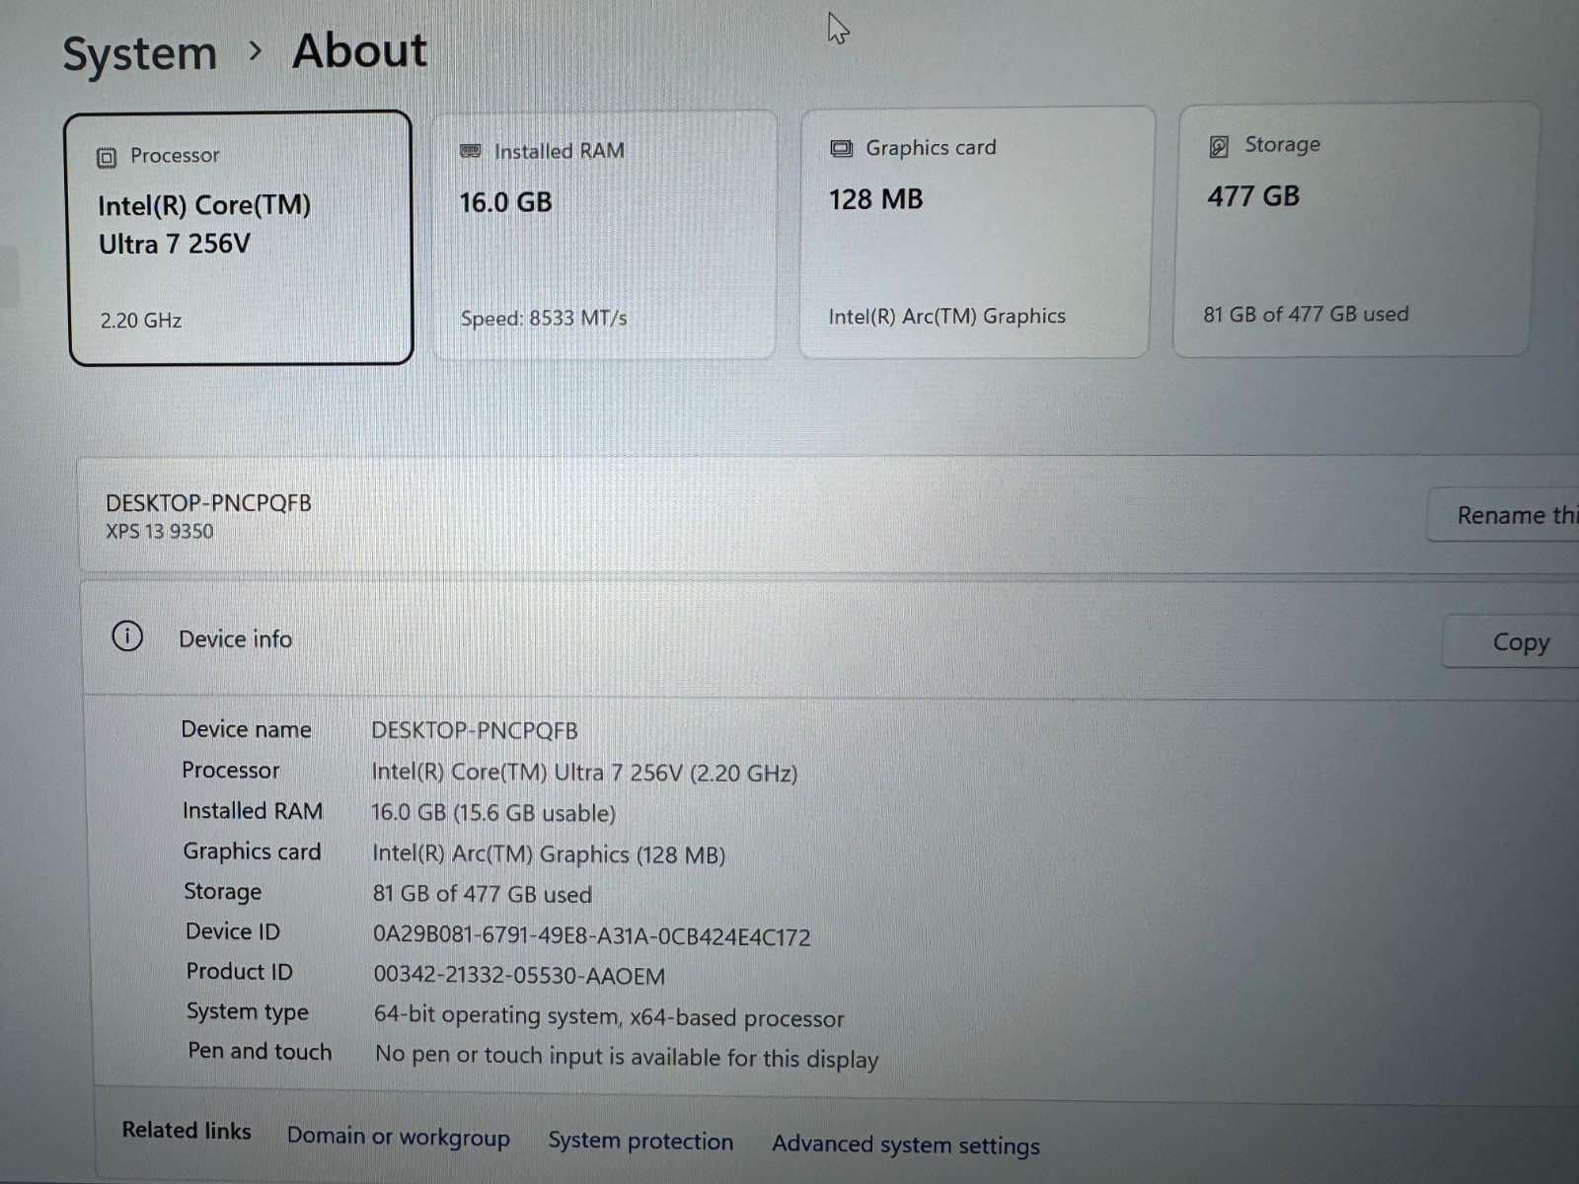The height and width of the screenshot is (1184, 1579).
Task: Click the Product ID label
Action: coord(240,972)
